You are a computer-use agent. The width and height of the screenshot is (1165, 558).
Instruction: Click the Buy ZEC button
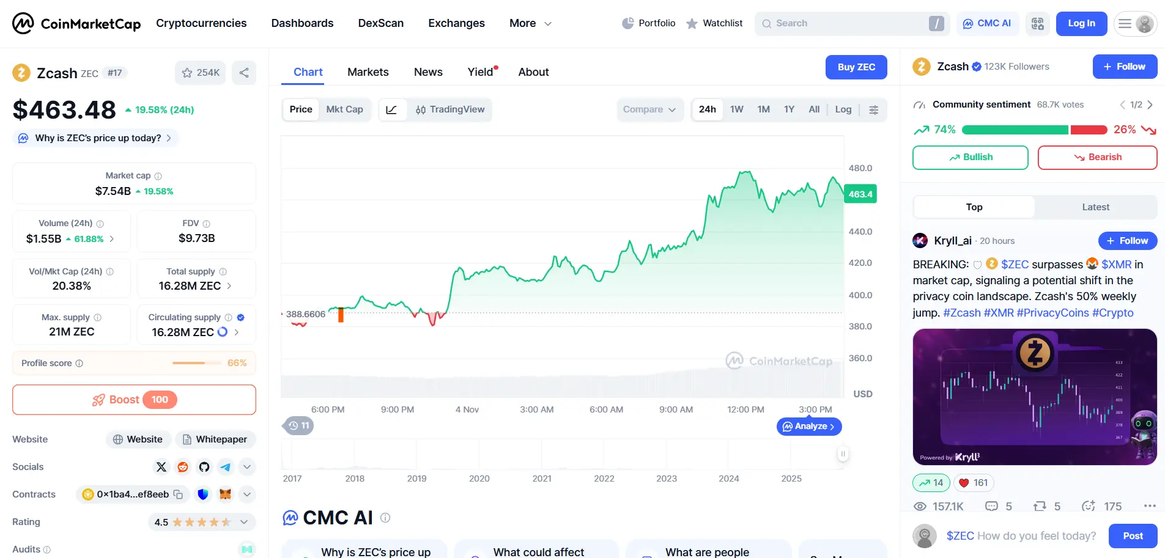pos(856,67)
